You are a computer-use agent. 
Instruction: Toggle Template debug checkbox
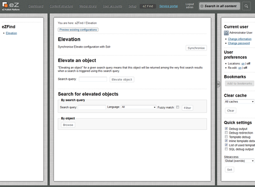[x=226, y=137]
